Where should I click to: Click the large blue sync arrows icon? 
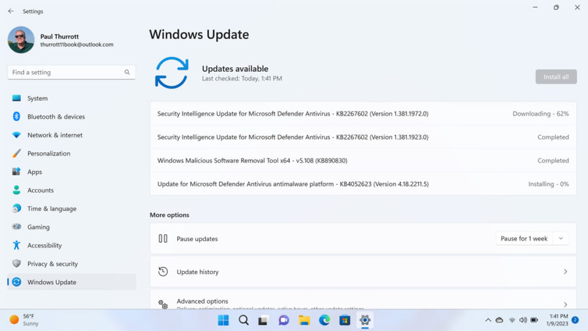[x=172, y=72]
